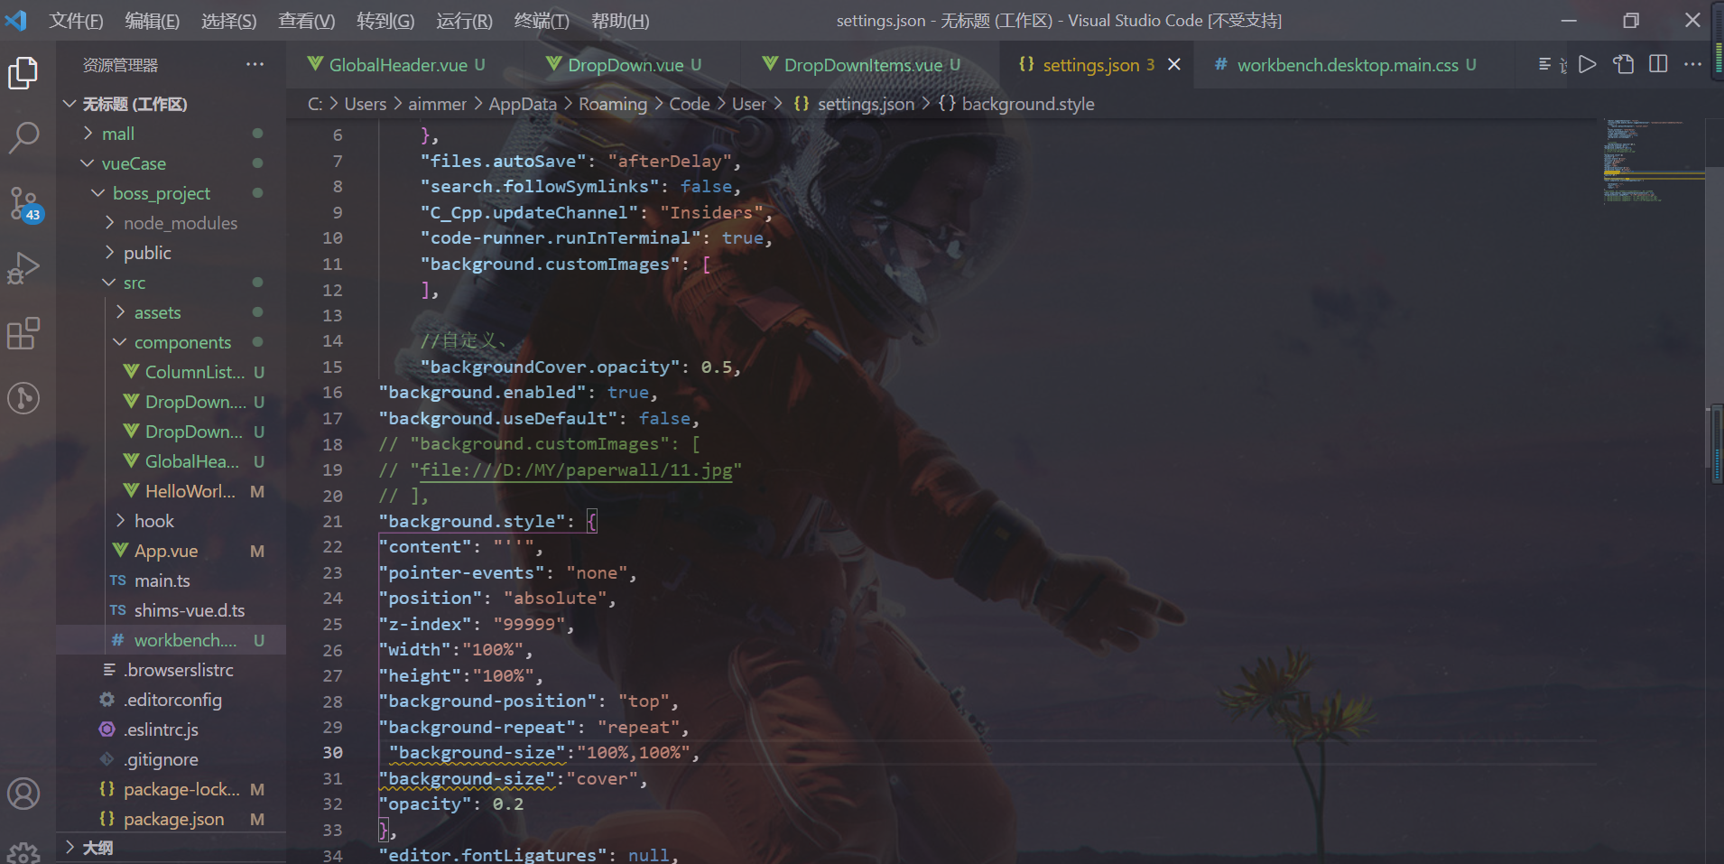Open the Extensions view
Viewport: 1724px width, 864px height.
[x=23, y=333]
